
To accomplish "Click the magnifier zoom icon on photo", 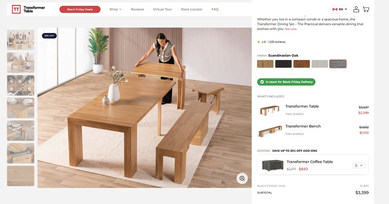I will pos(242,178).
